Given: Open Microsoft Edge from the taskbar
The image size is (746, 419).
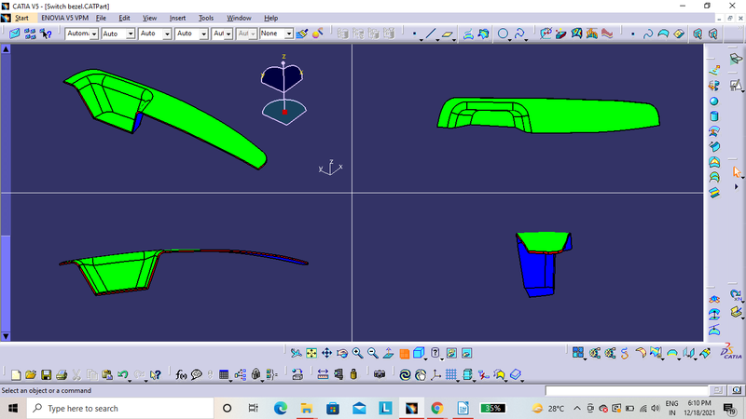Looking at the screenshot, I should tap(281, 409).
